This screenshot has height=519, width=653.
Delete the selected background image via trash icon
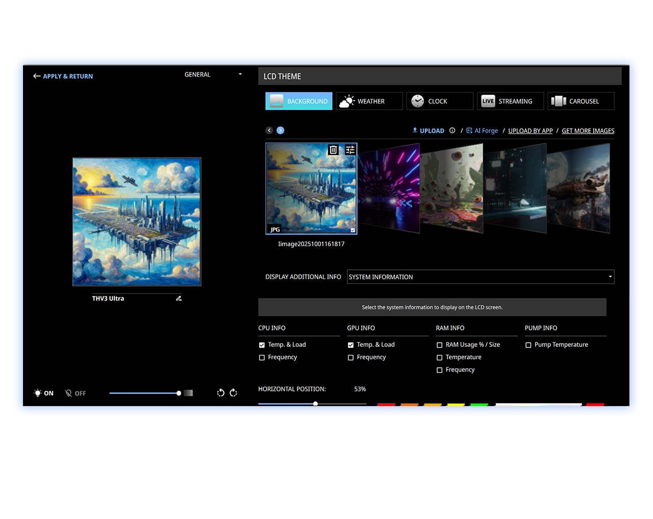click(x=333, y=150)
